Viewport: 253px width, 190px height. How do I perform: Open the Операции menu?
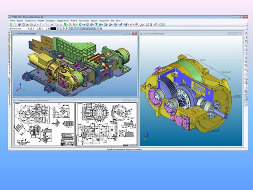pos(51,21)
